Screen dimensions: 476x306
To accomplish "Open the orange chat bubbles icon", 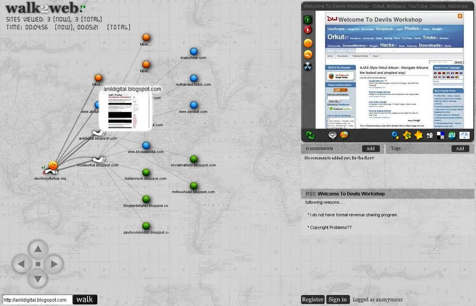I will tap(344, 135).
